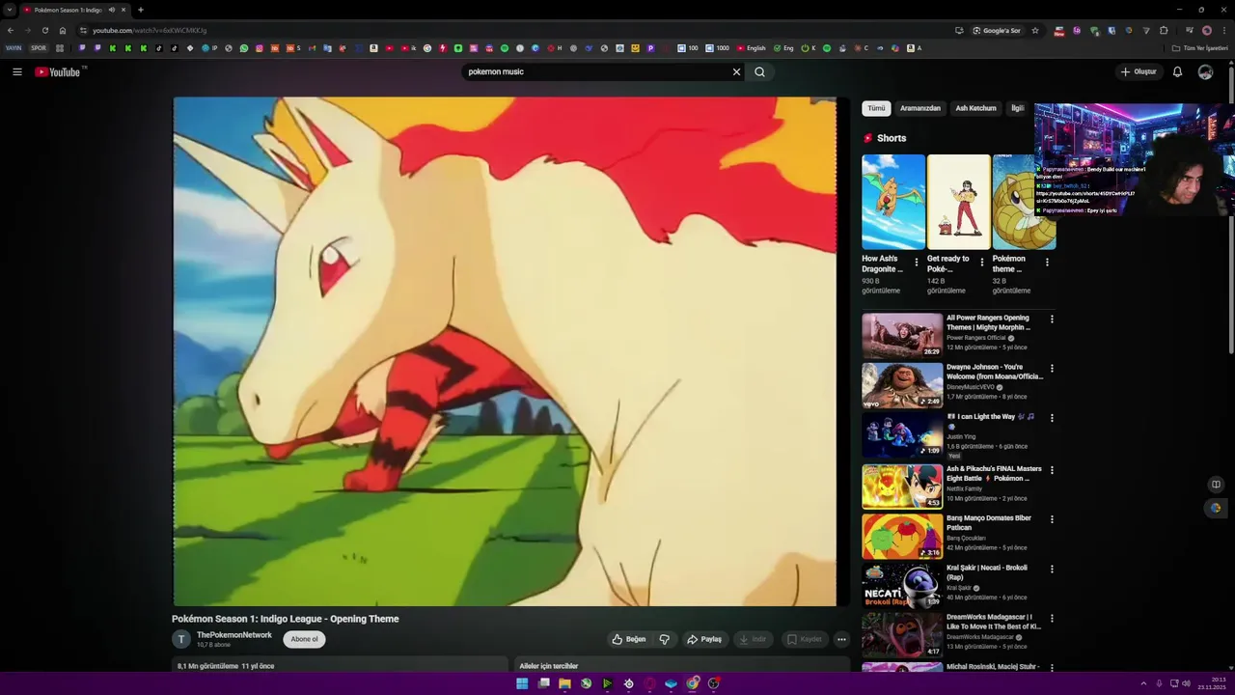Open All Power Rangers Opening Themes thumbnail

click(x=902, y=335)
